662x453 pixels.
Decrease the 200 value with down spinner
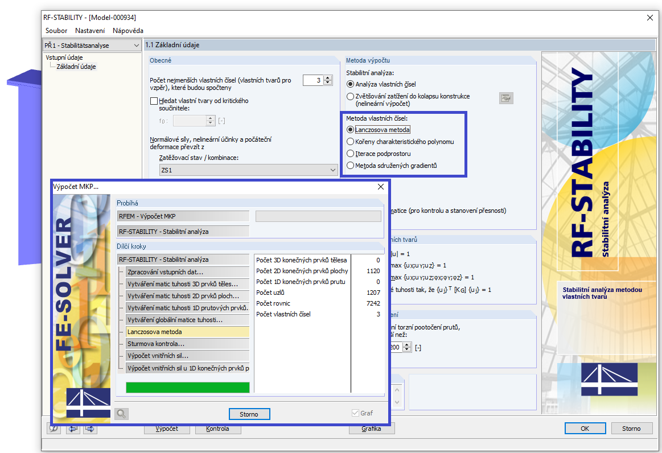click(406, 349)
